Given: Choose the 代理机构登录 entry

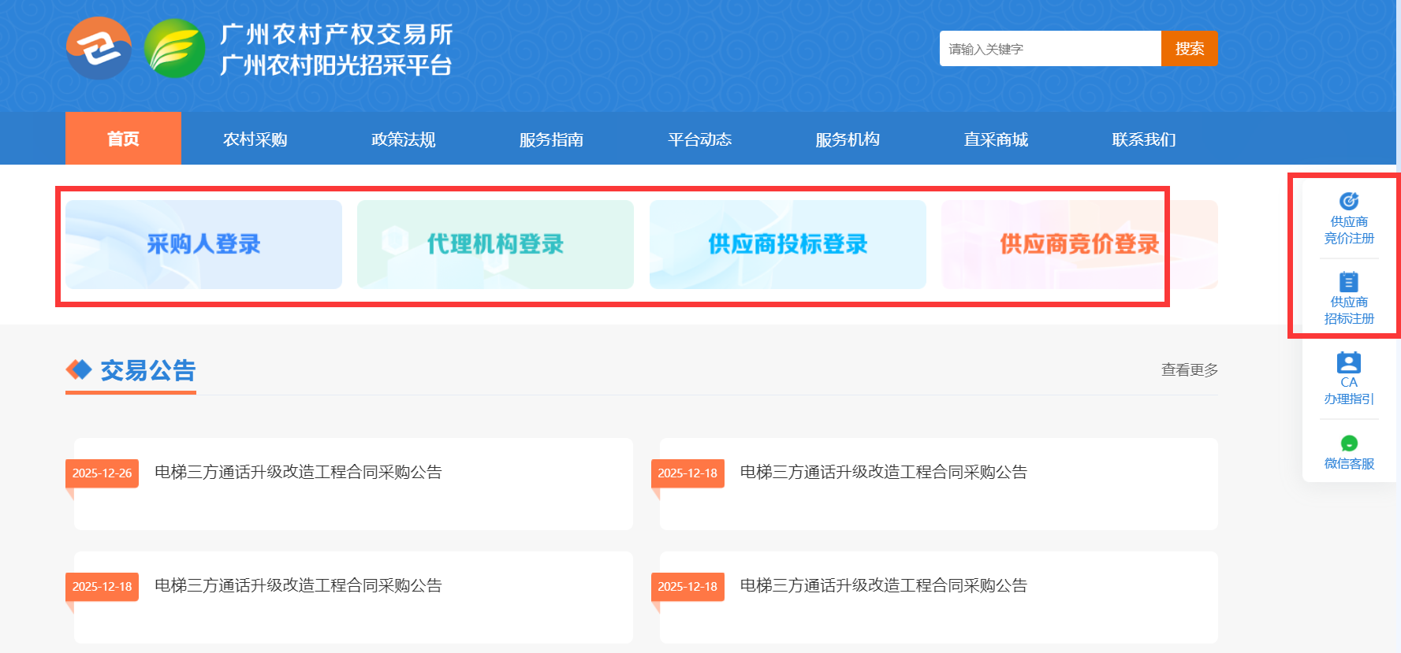Looking at the screenshot, I should point(495,244).
